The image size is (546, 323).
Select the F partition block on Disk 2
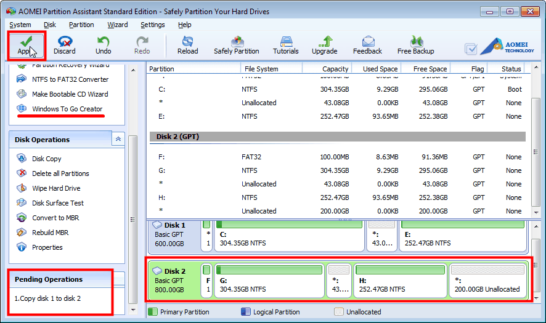206,281
